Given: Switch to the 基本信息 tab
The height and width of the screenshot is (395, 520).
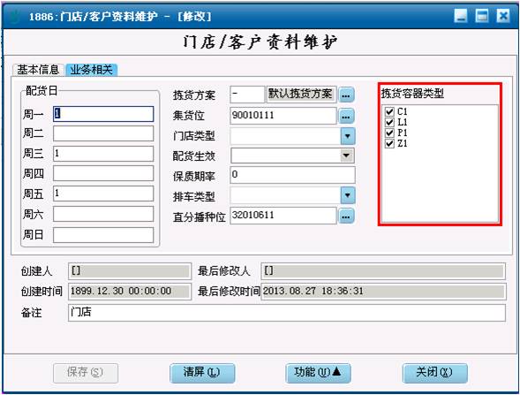Looking at the screenshot, I should (38, 70).
